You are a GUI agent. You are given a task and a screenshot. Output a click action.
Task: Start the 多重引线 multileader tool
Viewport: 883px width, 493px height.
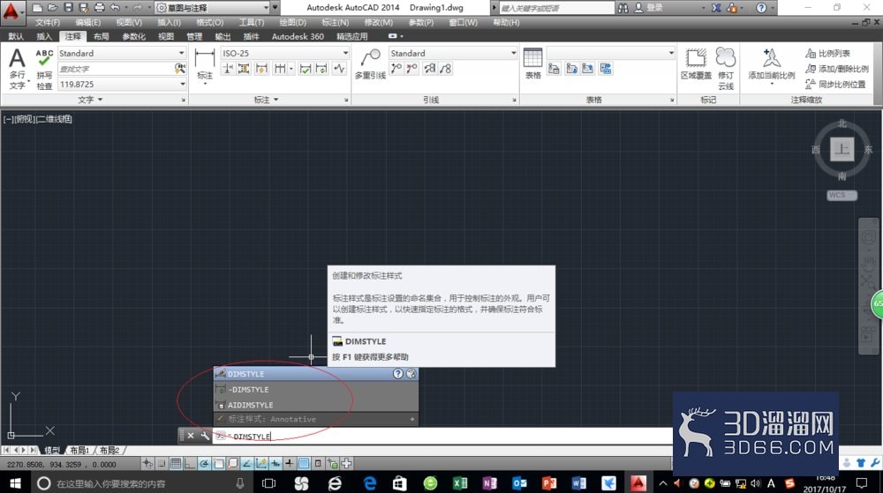coord(371,64)
